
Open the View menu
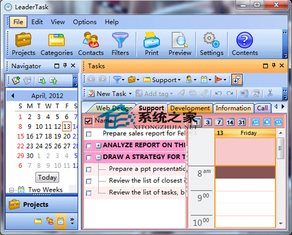tap(58, 22)
